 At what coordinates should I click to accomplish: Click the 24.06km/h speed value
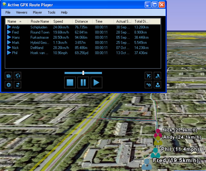[x=61, y=27]
